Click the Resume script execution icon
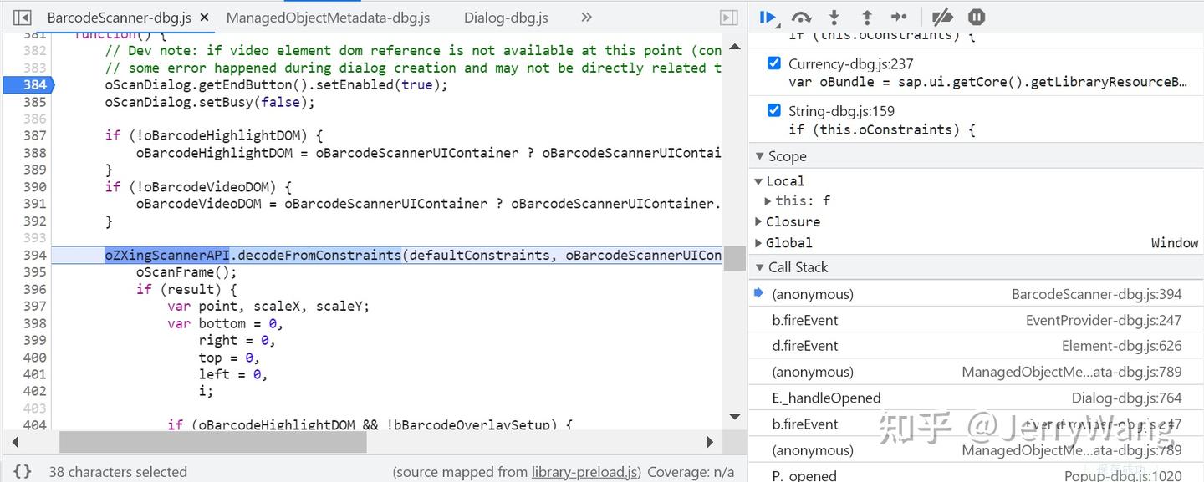Image resolution: width=1204 pixels, height=482 pixels. (768, 17)
